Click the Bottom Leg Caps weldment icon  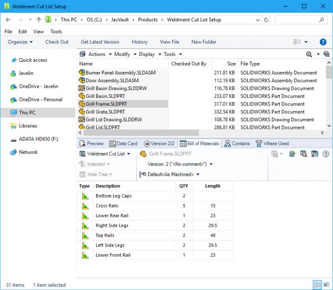pyautogui.click(x=85, y=196)
